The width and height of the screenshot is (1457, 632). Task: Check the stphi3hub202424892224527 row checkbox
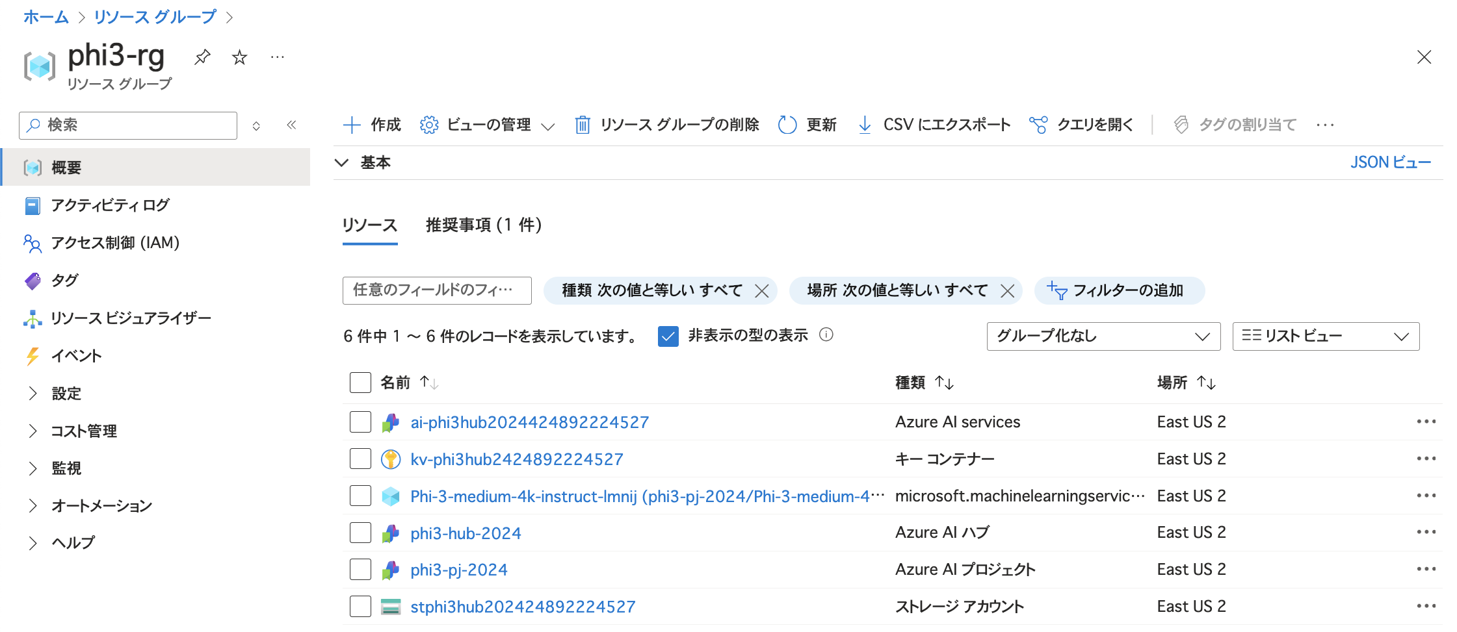[x=360, y=606]
